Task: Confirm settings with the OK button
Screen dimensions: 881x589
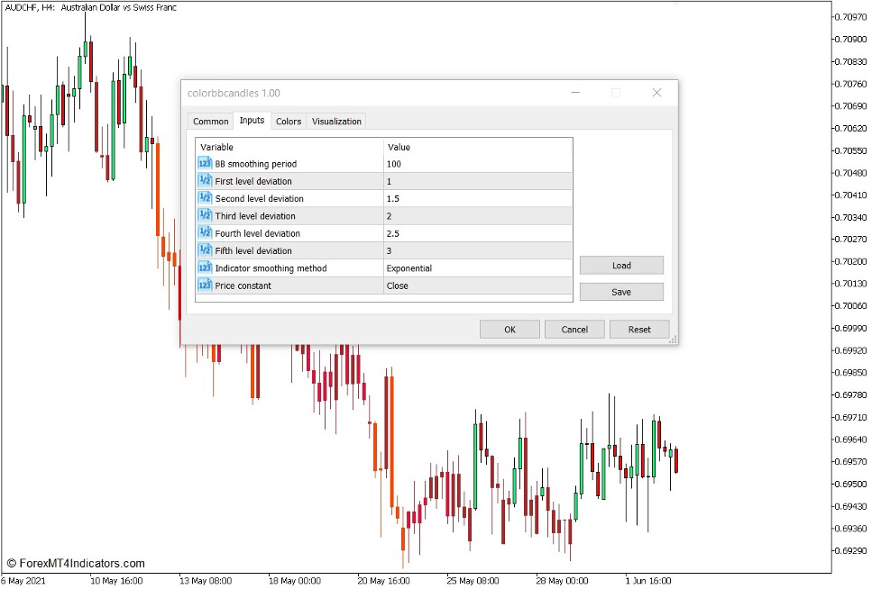Action: [x=509, y=329]
